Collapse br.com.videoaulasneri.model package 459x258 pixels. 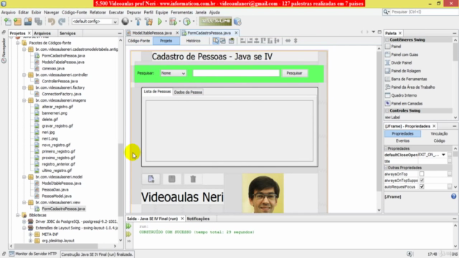coord(24,177)
